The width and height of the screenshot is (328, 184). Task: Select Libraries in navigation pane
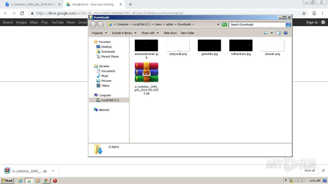point(104,66)
